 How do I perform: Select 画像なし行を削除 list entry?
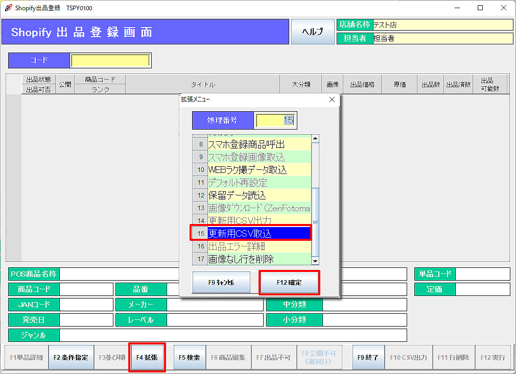259,259
